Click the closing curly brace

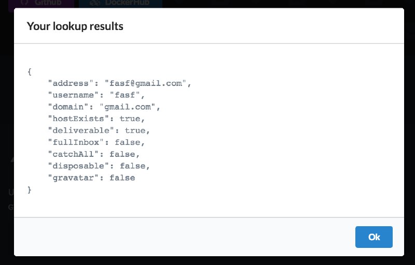pos(30,190)
